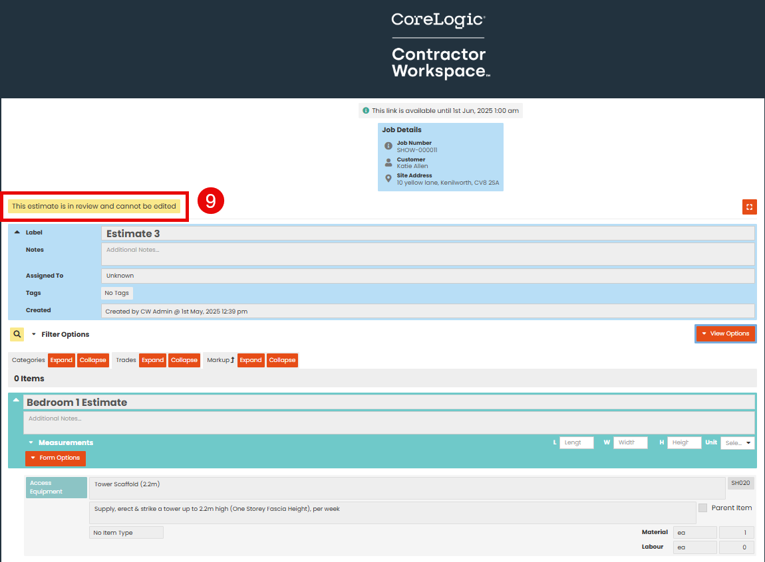This screenshot has height=562, width=765.
Task: Click Bedroom 1 Additional Notes field
Action: click(389, 422)
